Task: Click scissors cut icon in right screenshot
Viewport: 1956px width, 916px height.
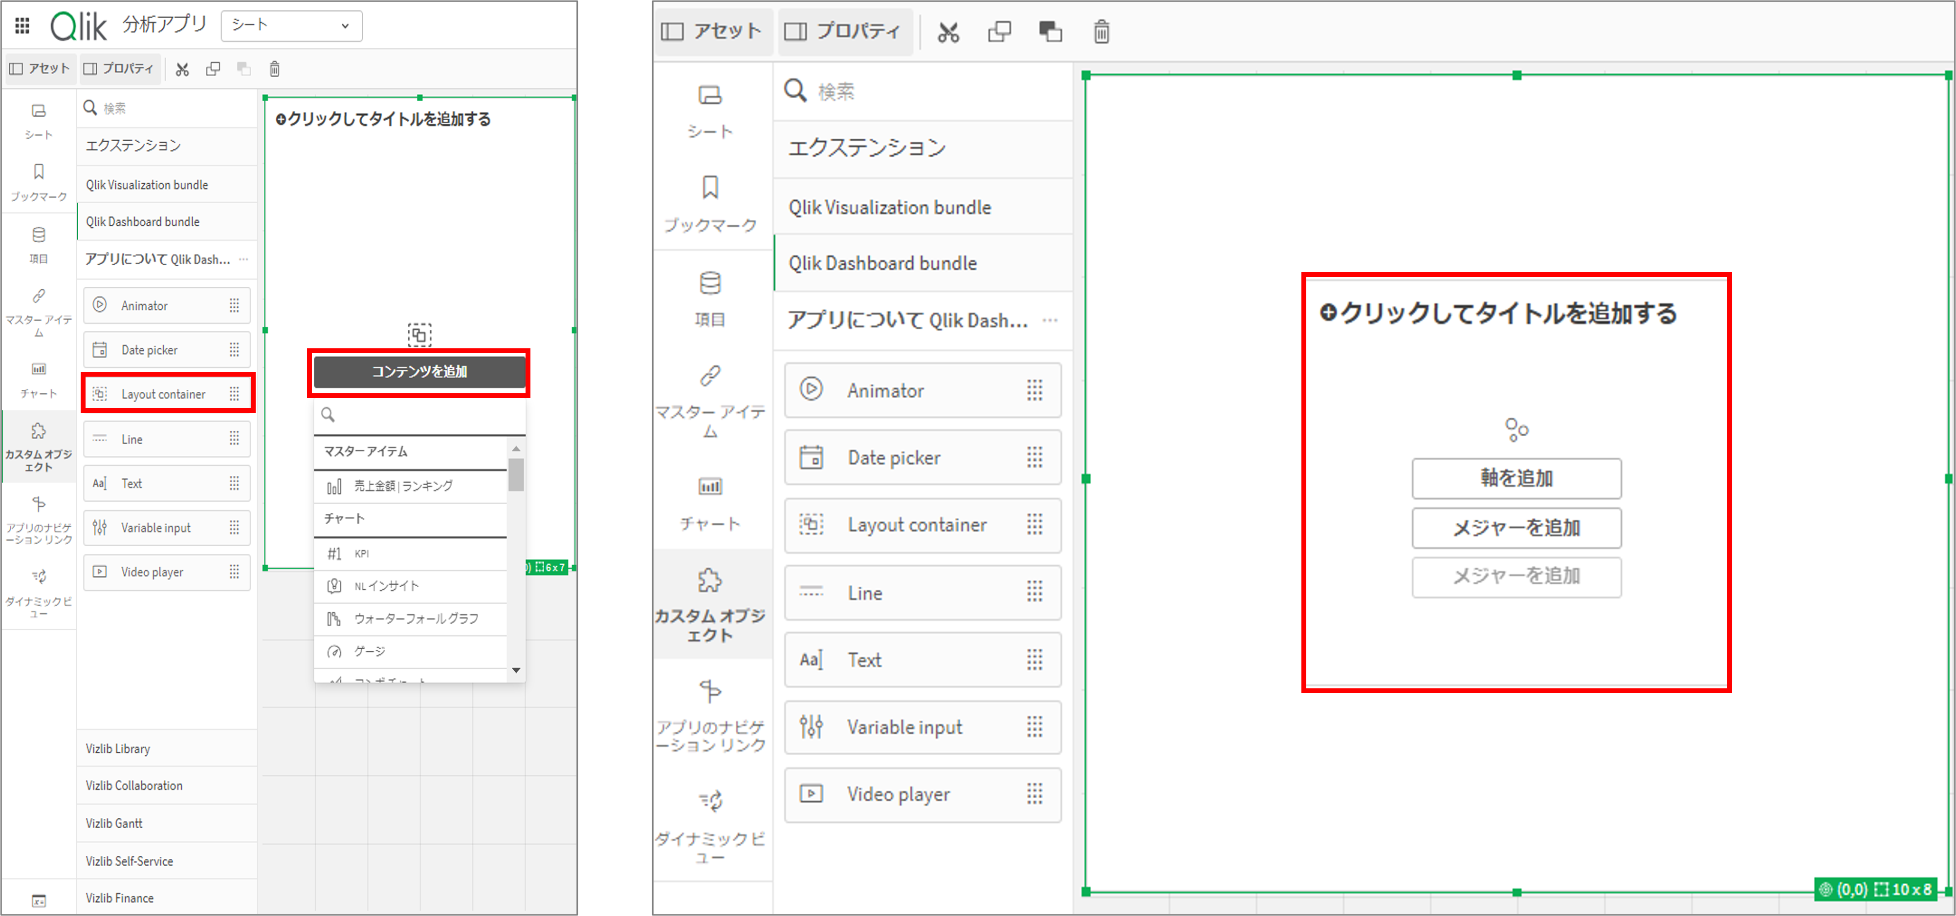Action: coord(948,32)
